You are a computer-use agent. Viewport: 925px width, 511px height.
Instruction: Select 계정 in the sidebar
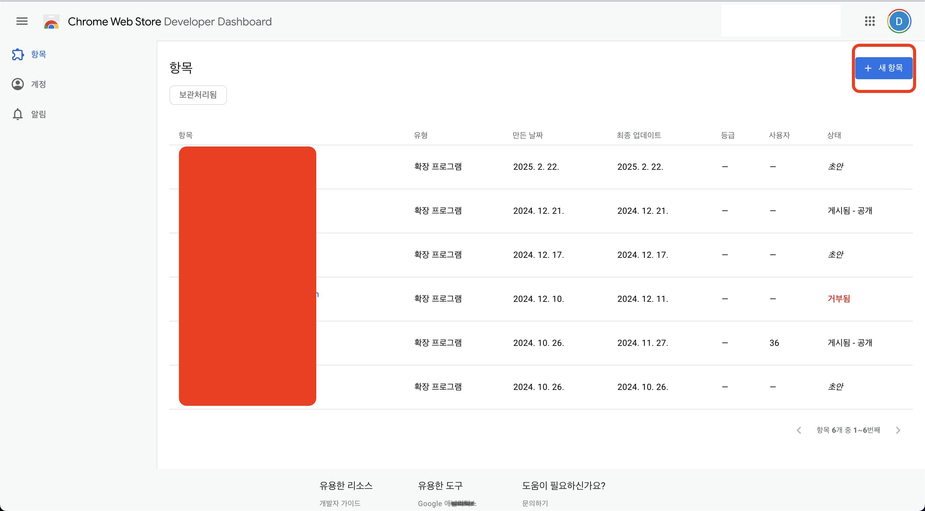click(x=39, y=84)
